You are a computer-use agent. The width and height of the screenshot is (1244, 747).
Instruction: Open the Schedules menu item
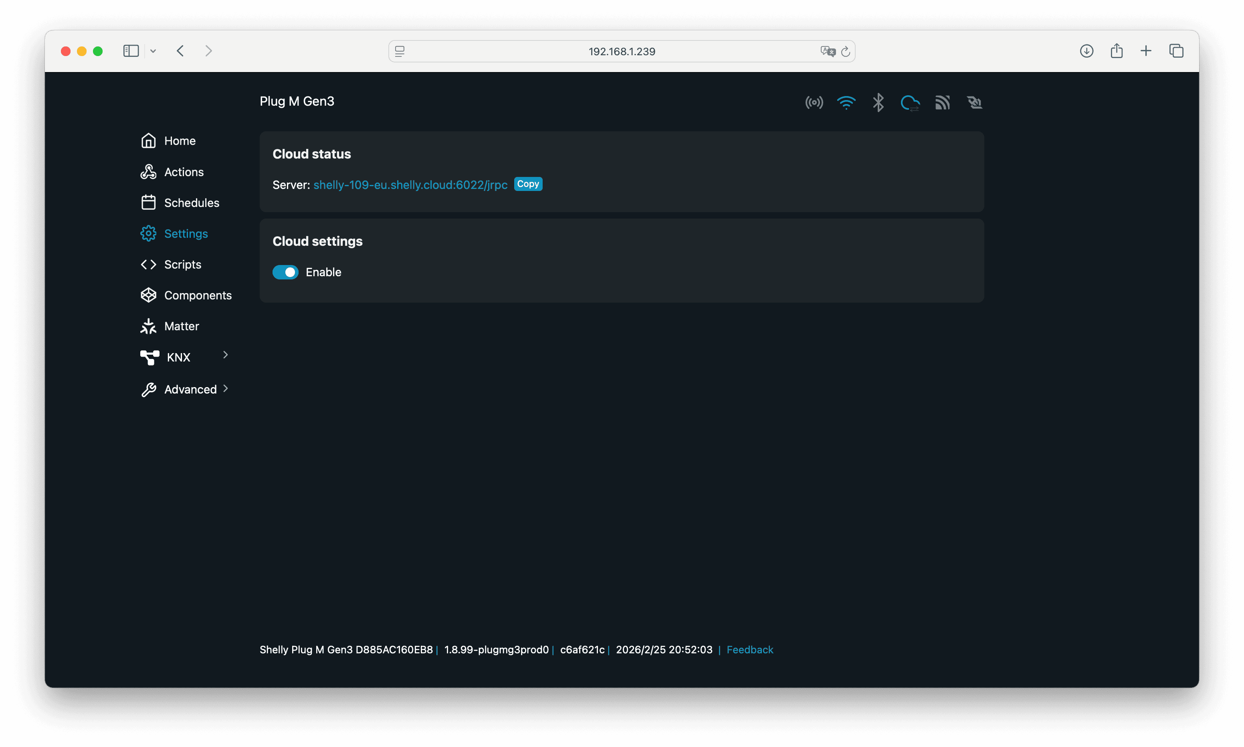point(192,203)
